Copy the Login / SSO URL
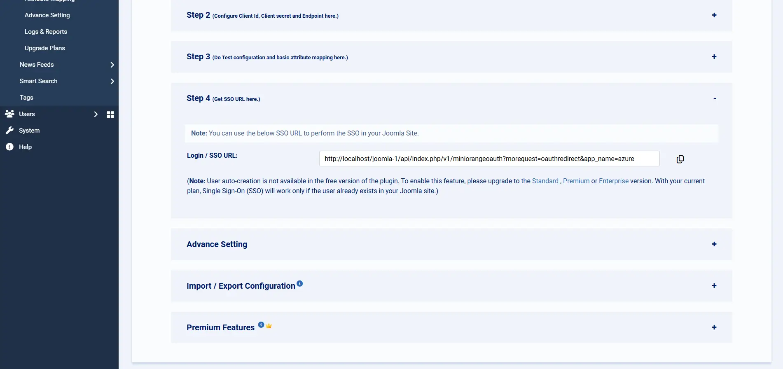The width and height of the screenshot is (783, 369). (680, 159)
